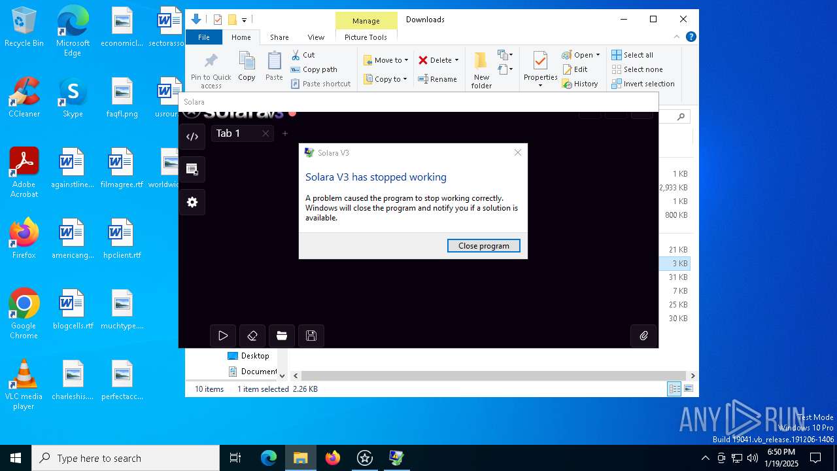This screenshot has height=471, width=837.
Task: Open CCleaner desktop shortcut
Action: pyautogui.click(x=24, y=98)
